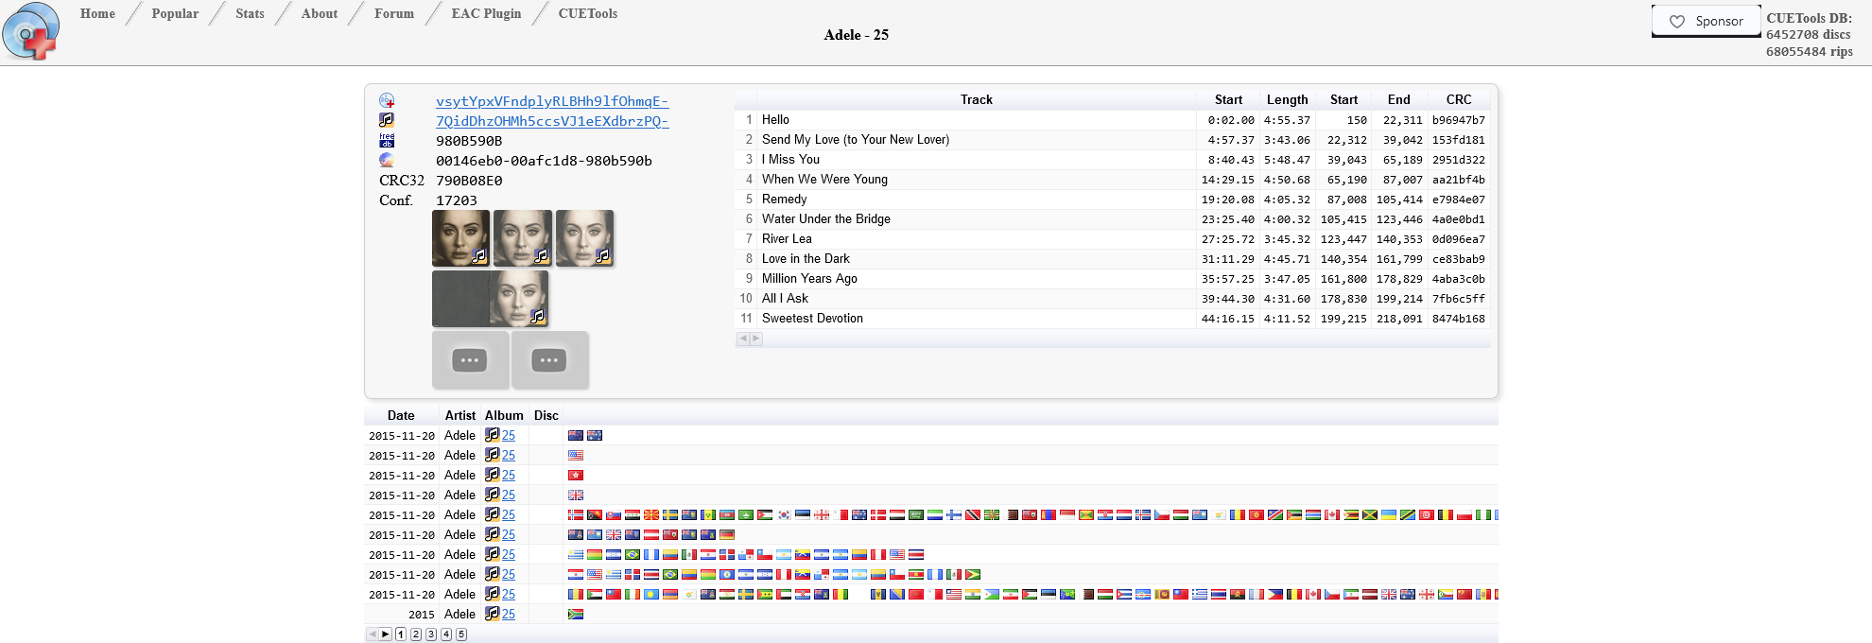Viewport: 1872px width, 643px height.
Task: Click the page 1 button of the release list
Action: (x=401, y=634)
